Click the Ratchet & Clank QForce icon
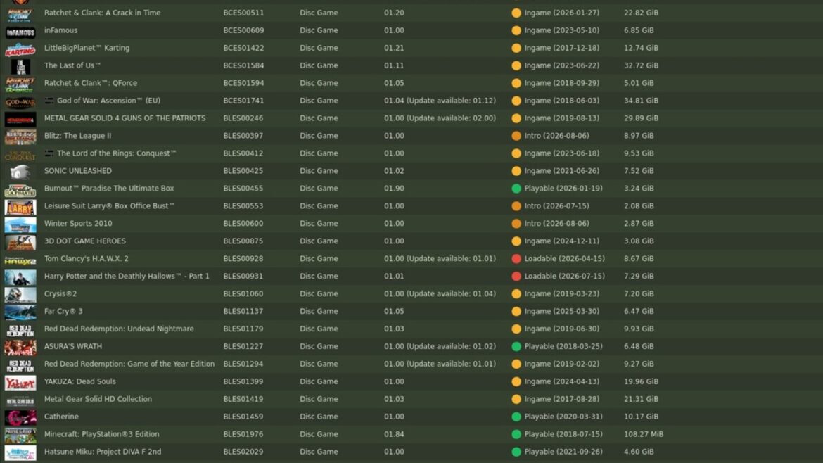This screenshot has width=823, height=463. 20,85
